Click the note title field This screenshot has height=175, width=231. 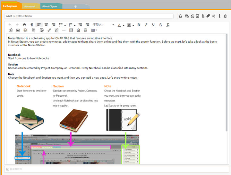[89, 16]
